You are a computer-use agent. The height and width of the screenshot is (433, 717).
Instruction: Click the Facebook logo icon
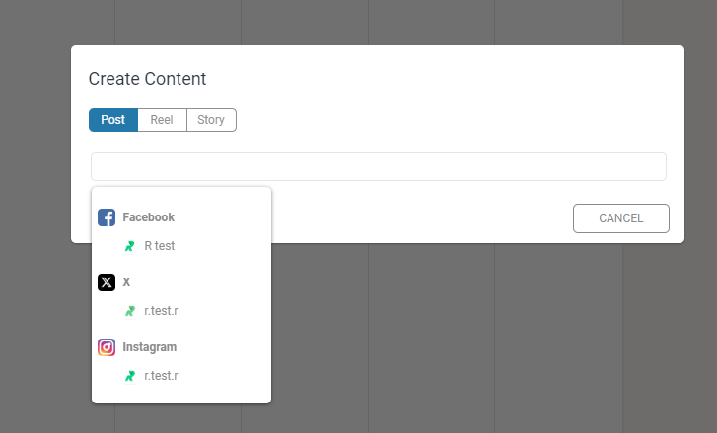pos(107,217)
